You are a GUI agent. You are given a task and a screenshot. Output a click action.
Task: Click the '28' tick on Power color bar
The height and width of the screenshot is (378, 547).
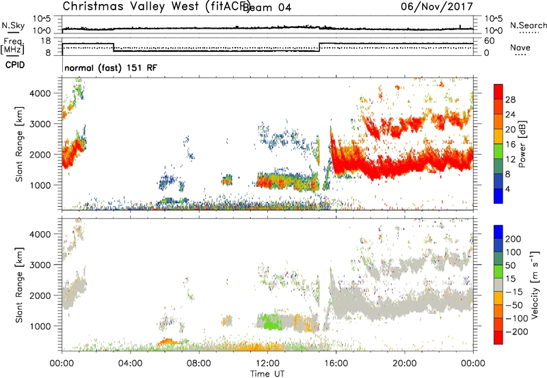pos(510,100)
